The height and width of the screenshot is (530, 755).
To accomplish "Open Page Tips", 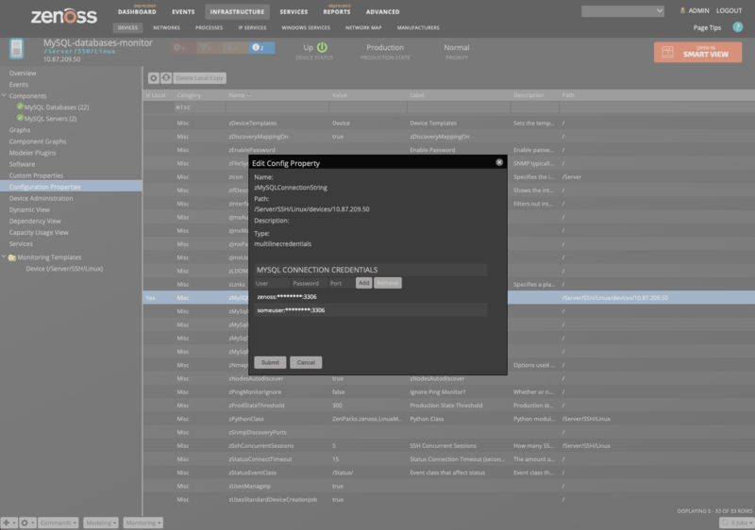I will (707, 28).
